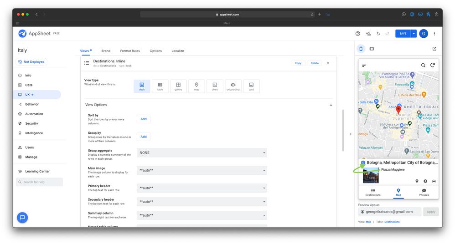The height and width of the screenshot is (244, 455).
Task: Open Data in the sidebar
Action: click(x=29, y=85)
